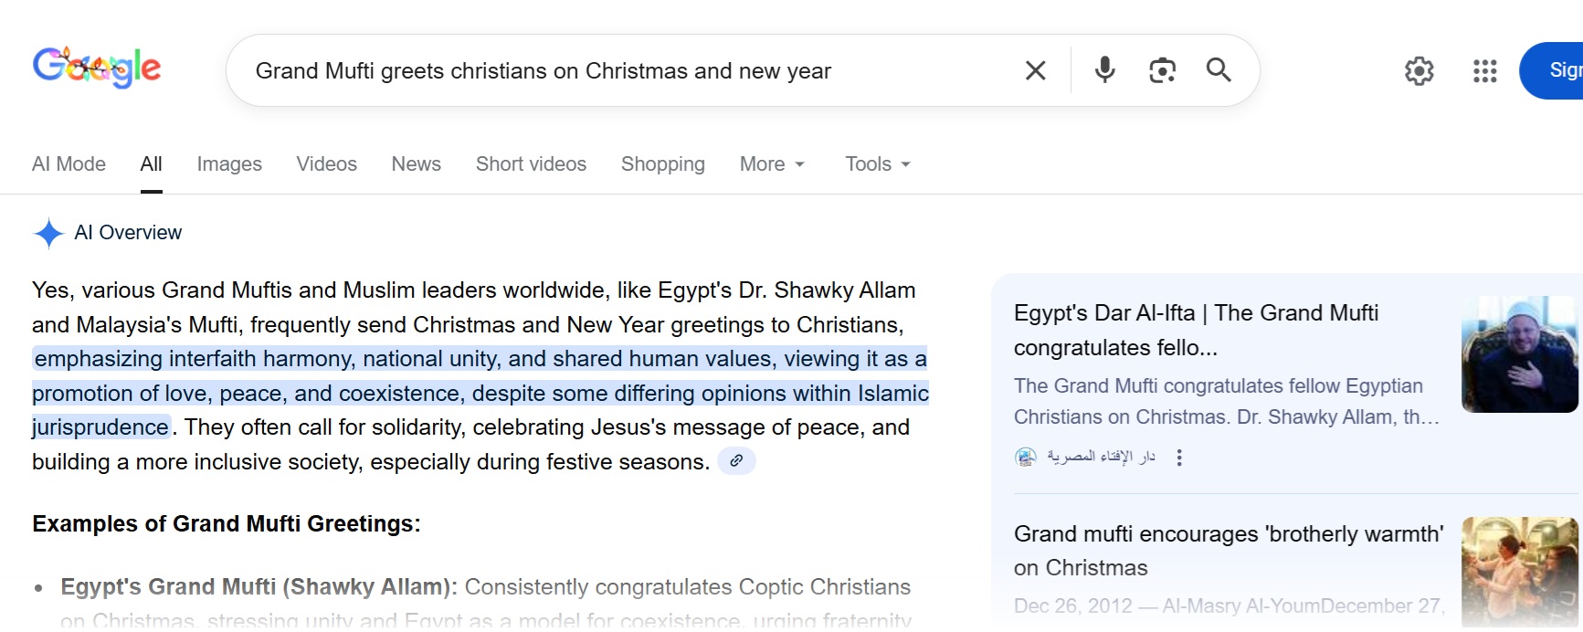This screenshot has height=632, width=1583.
Task: Open Egypt's Dar Al-Ifta Grand Mufti article
Action: (x=1196, y=330)
